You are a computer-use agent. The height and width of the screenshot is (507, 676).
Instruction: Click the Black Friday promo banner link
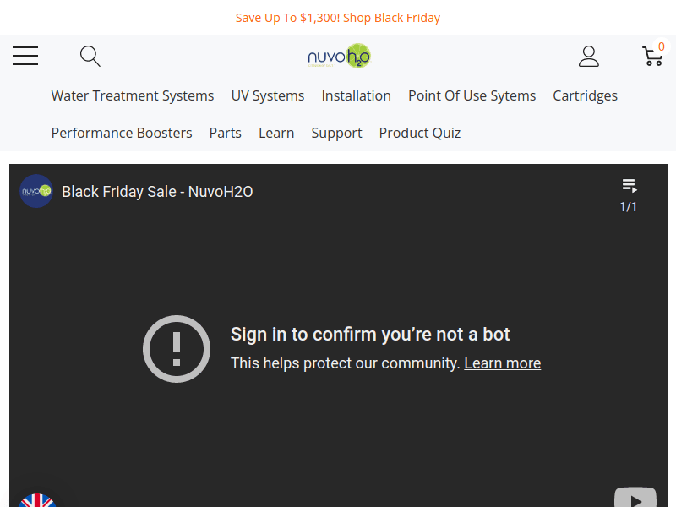338,18
